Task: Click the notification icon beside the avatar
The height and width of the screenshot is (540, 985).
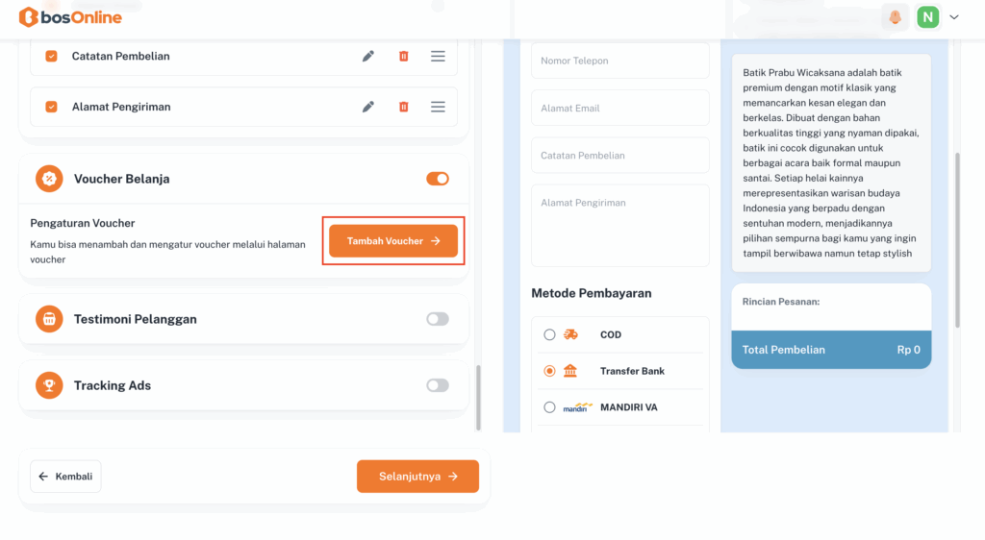Action: tap(896, 17)
